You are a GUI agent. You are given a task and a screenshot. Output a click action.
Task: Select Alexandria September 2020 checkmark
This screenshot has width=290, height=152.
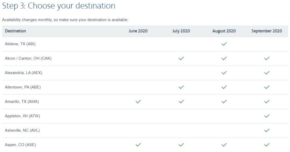(267, 73)
